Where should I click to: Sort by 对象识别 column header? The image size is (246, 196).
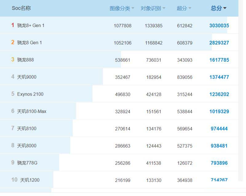(x=153, y=8)
